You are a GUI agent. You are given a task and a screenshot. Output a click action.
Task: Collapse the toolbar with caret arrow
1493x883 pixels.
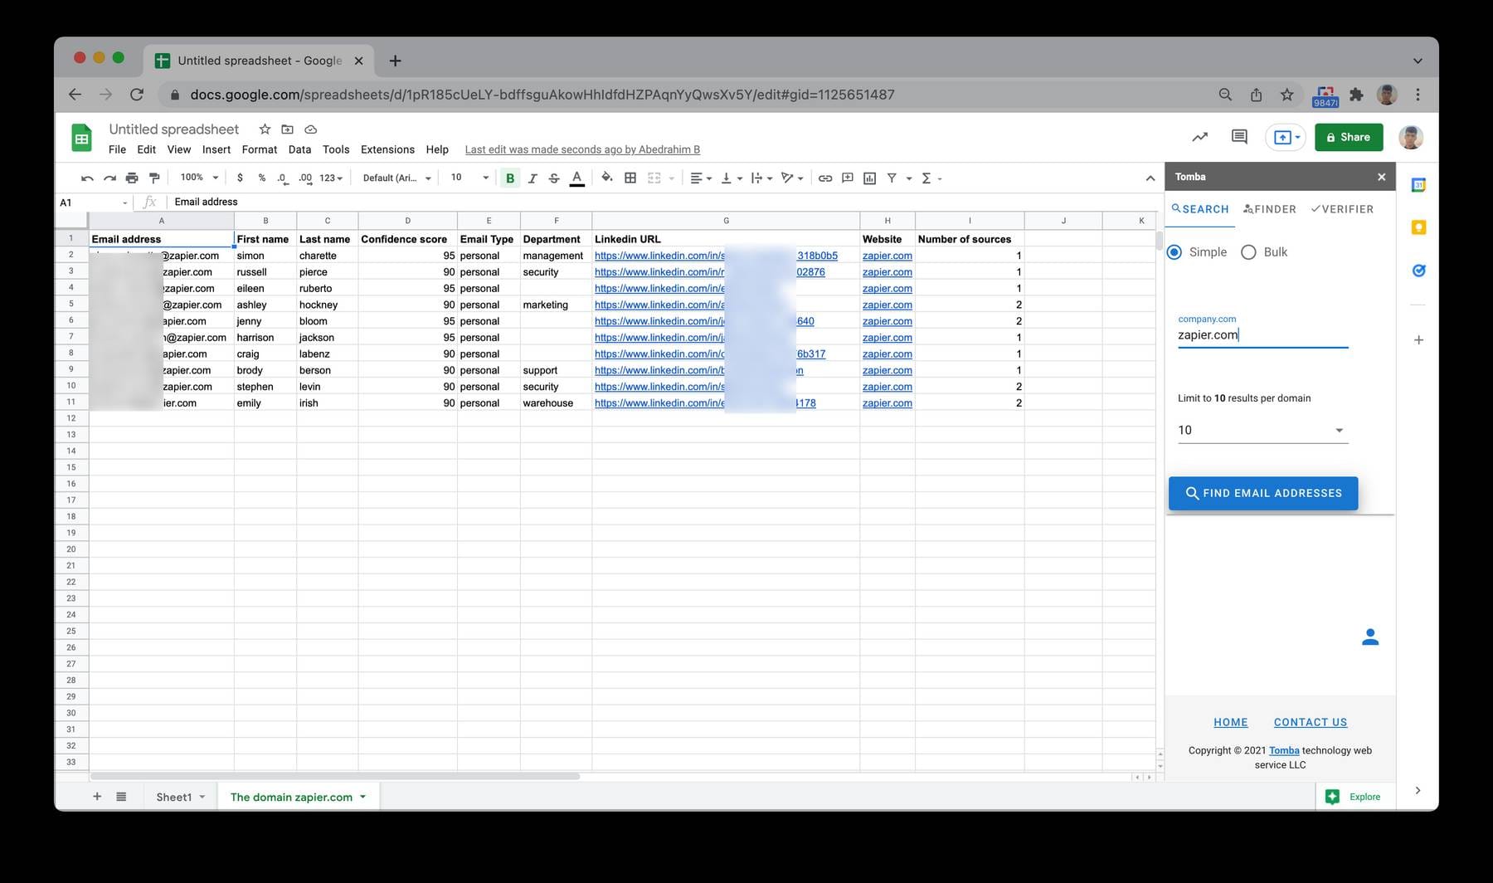[1150, 178]
